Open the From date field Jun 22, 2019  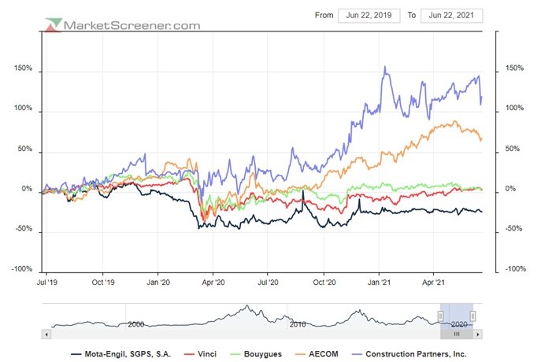tap(369, 16)
